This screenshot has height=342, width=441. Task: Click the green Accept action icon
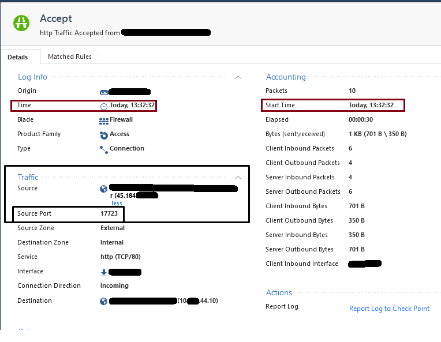pos(22,23)
